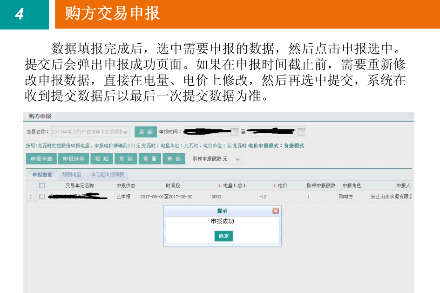
Task: Open the start date calendar picker
Action: point(235,132)
